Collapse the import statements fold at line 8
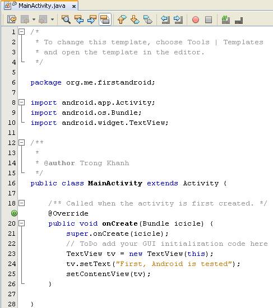The width and height of the screenshot is (273, 308). 22,102
